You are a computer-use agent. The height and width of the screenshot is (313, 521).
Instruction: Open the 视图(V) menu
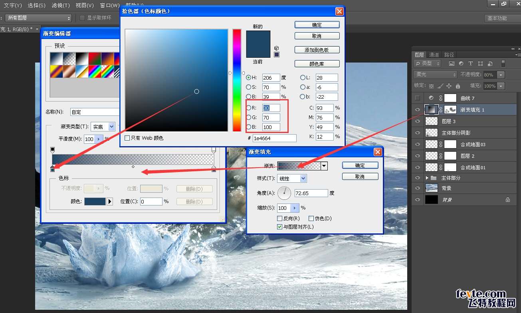point(85,6)
